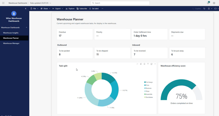
Task: Open the toolbar more options ellipsis
Action: pyautogui.click(x=102, y=9)
